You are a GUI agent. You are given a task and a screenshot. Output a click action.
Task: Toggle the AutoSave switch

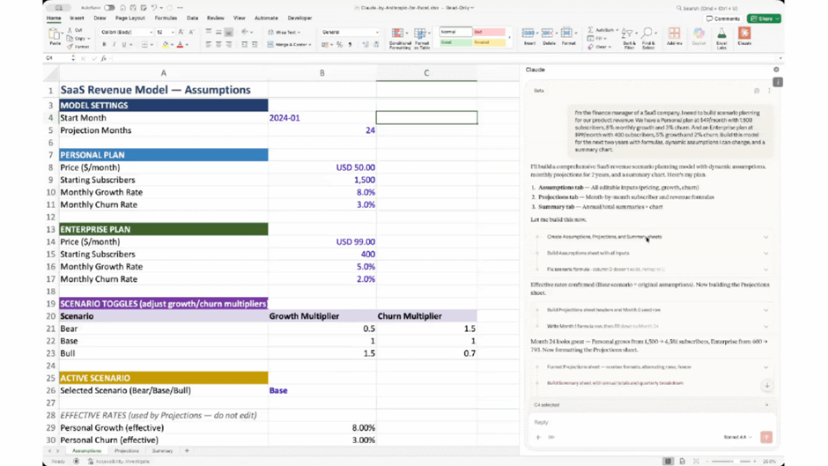[109, 8]
